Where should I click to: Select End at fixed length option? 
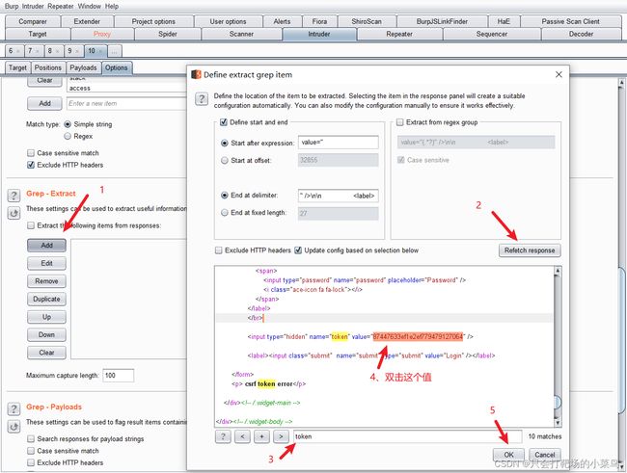pos(225,213)
